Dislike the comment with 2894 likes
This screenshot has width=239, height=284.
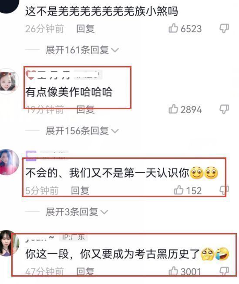point(224,109)
